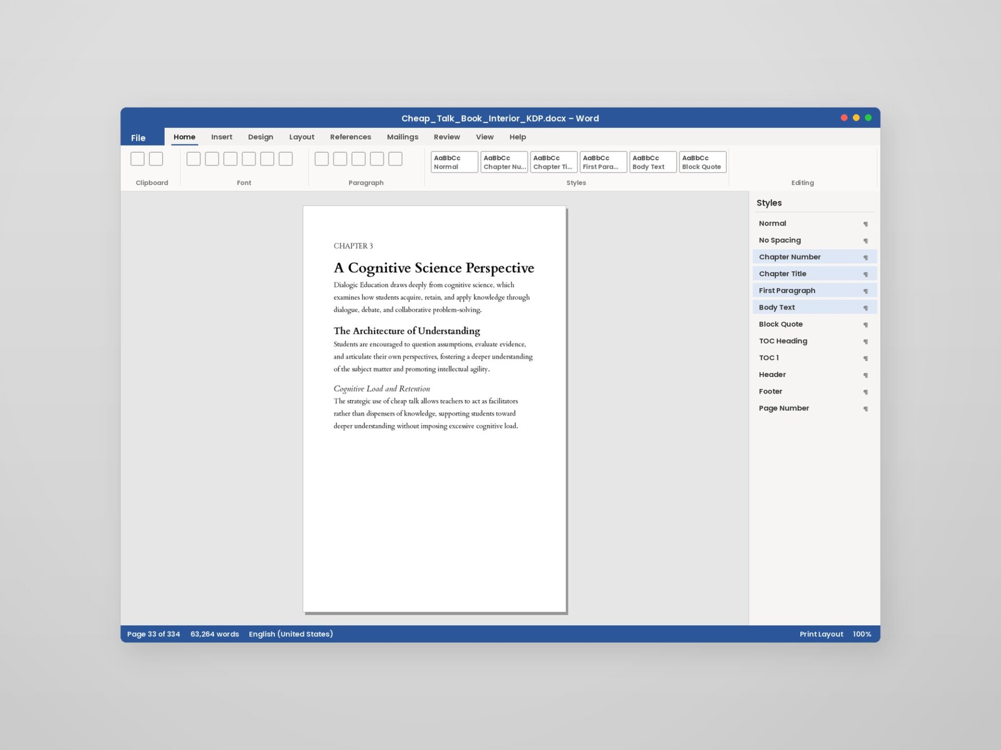Click the middle icon in the Paragraph group
The image size is (1001, 750).
(x=359, y=159)
